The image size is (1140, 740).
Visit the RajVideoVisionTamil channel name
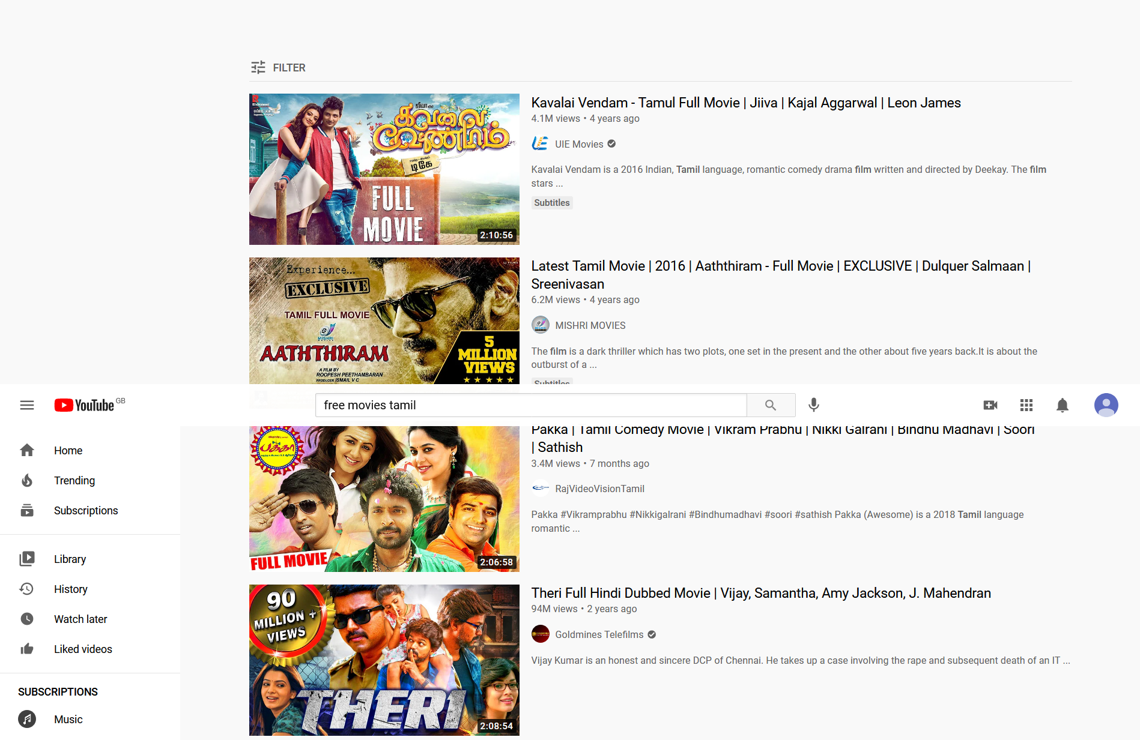[600, 489]
